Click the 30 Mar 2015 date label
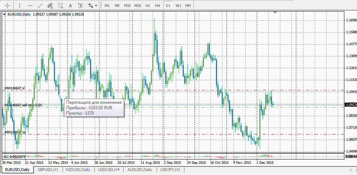This screenshot has height=175, width=357. pyautogui.click(x=11, y=163)
